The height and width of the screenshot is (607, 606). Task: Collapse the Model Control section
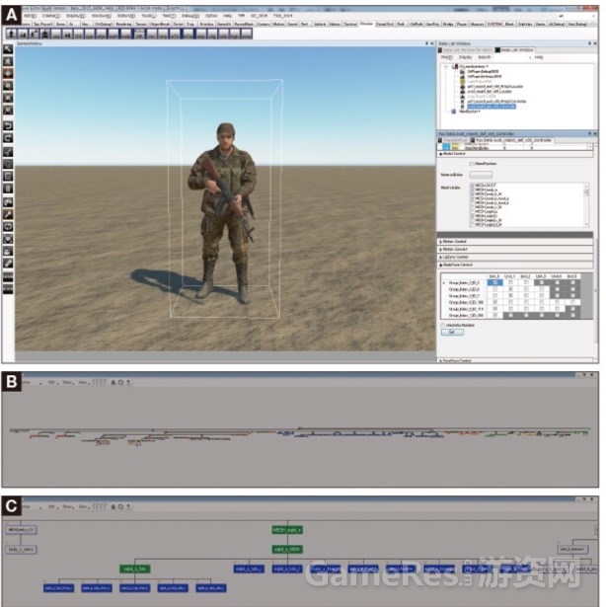[x=515, y=154]
